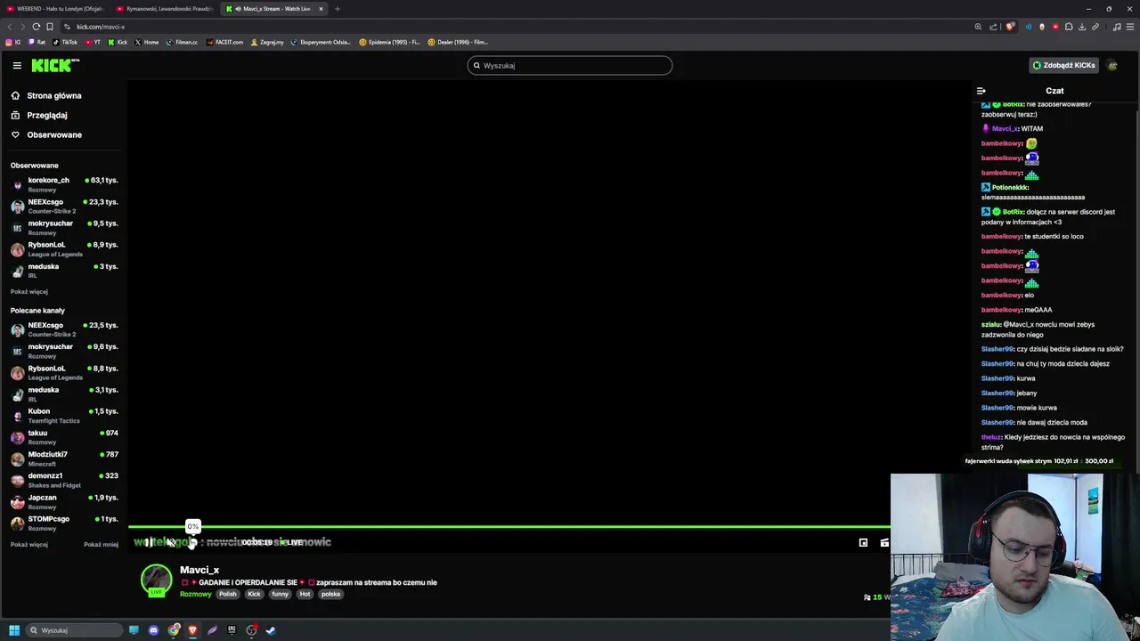This screenshot has width=1140, height=641.
Task: Open STOMPcsgo recommended channel
Action: [64, 523]
